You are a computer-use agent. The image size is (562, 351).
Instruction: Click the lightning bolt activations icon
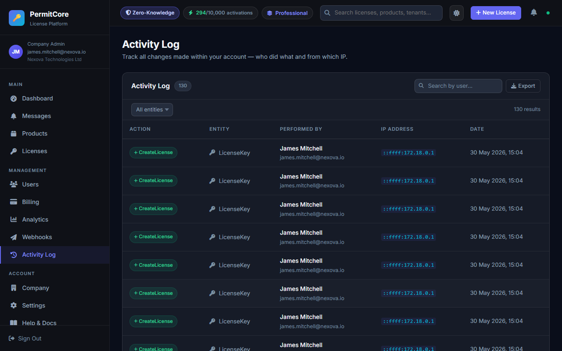191,13
